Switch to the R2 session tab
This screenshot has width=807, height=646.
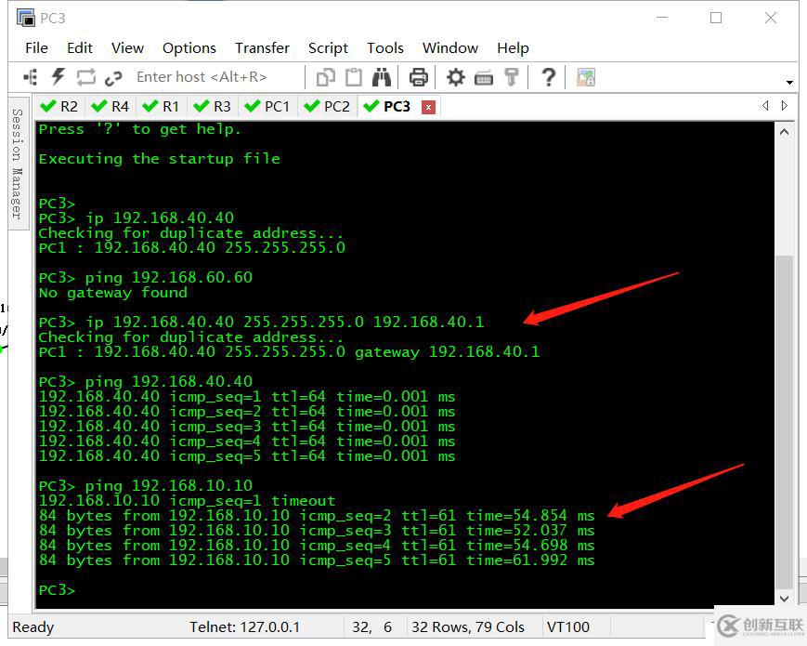coord(59,107)
